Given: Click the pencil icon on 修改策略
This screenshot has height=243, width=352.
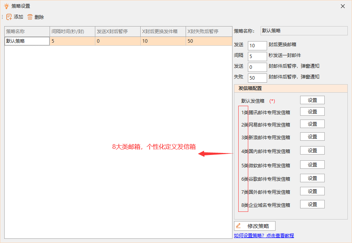Looking at the screenshot, I should pos(238,226).
